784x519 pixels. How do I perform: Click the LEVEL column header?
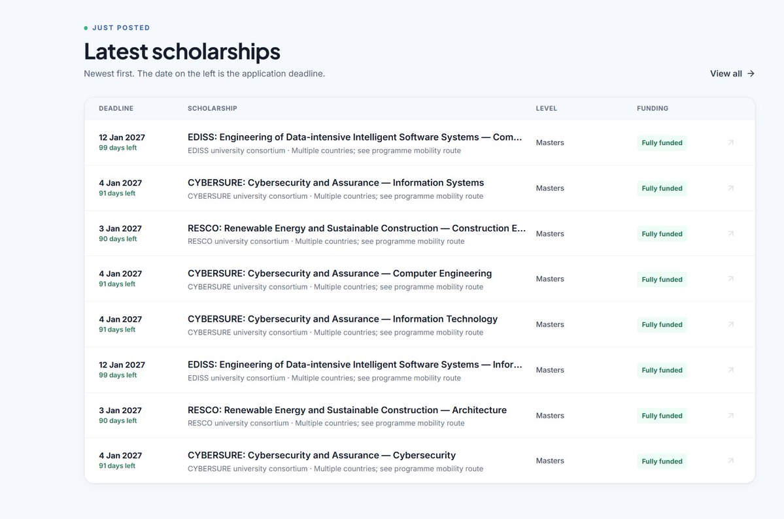[547, 109]
